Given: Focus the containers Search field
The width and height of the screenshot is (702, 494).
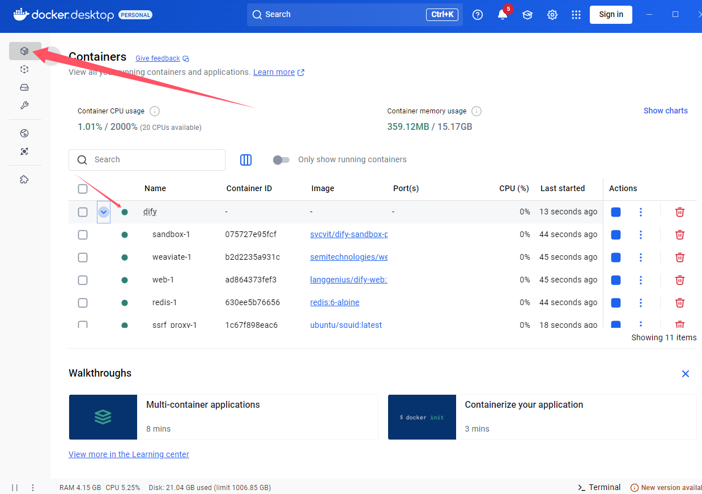Looking at the screenshot, I should point(147,160).
